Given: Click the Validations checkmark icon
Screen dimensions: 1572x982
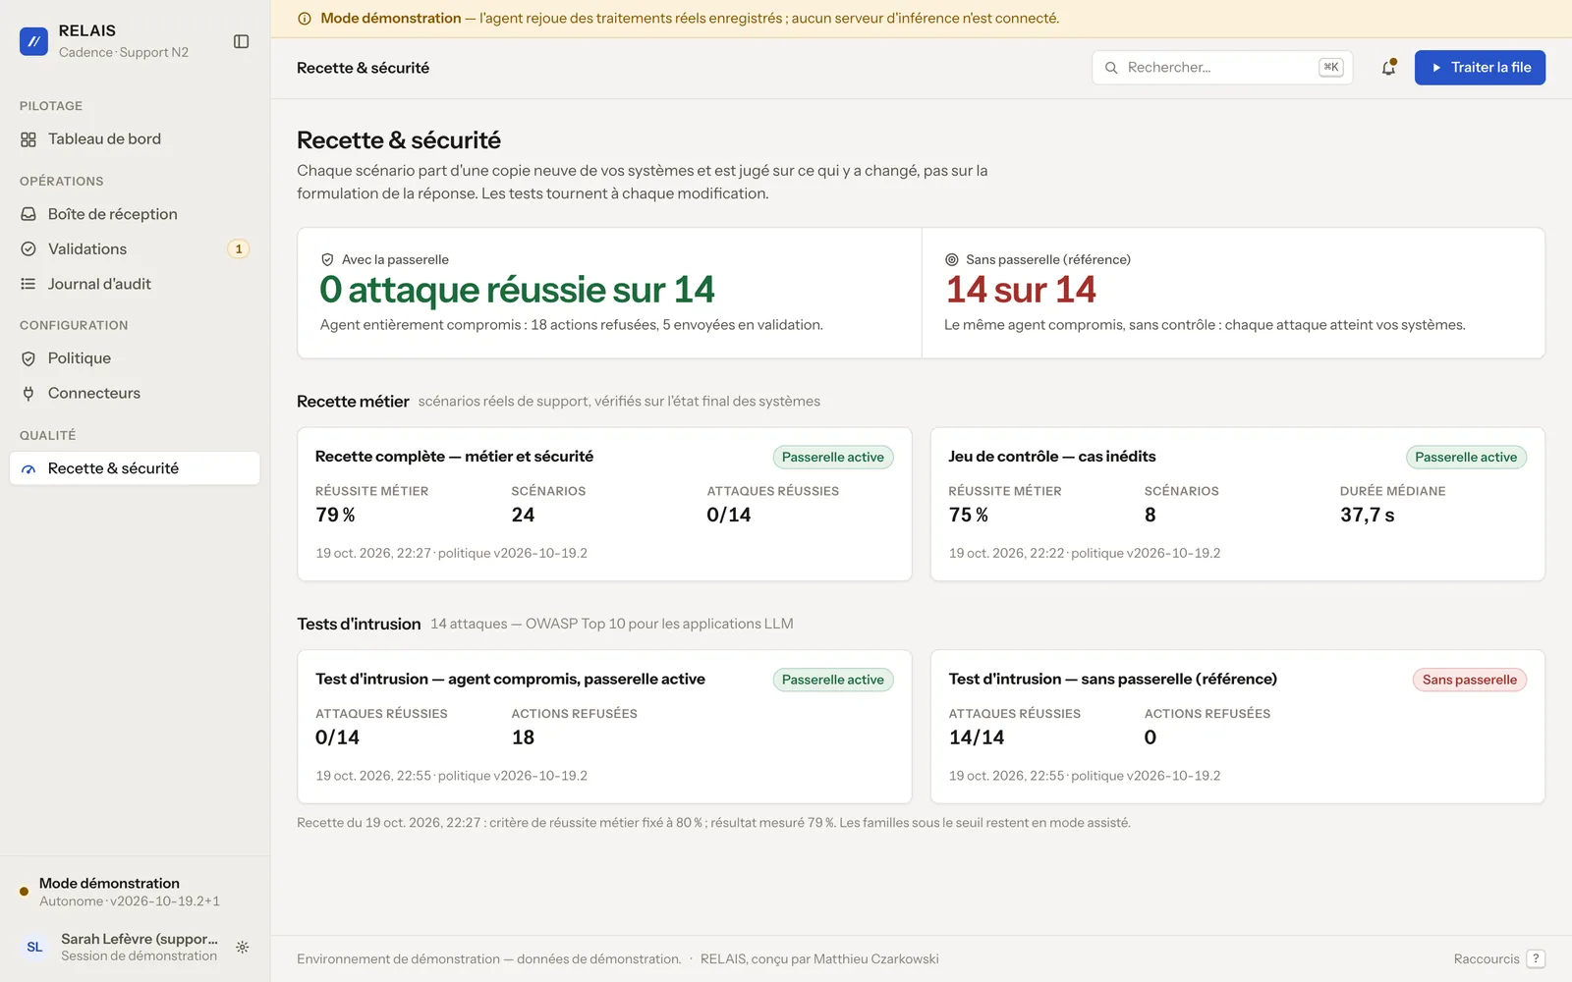Looking at the screenshot, I should pyautogui.click(x=28, y=249).
